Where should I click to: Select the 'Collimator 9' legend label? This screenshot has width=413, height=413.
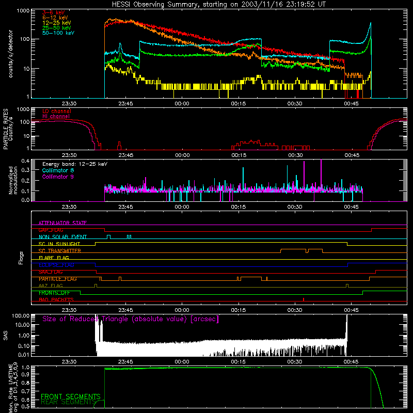click(x=58, y=177)
